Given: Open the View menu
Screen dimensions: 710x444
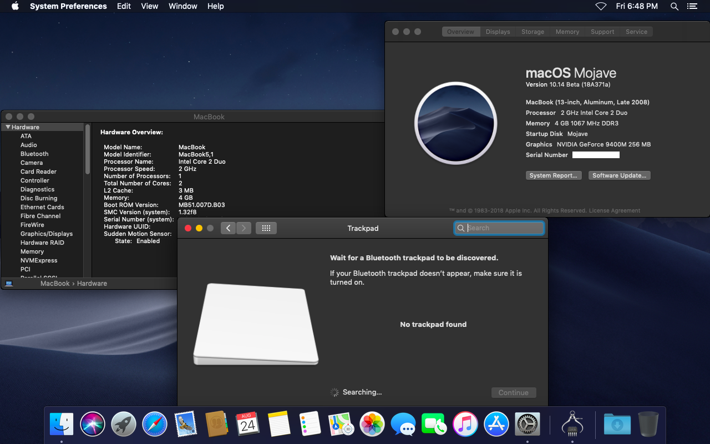Looking at the screenshot, I should pyautogui.click(x=150, y=6).
